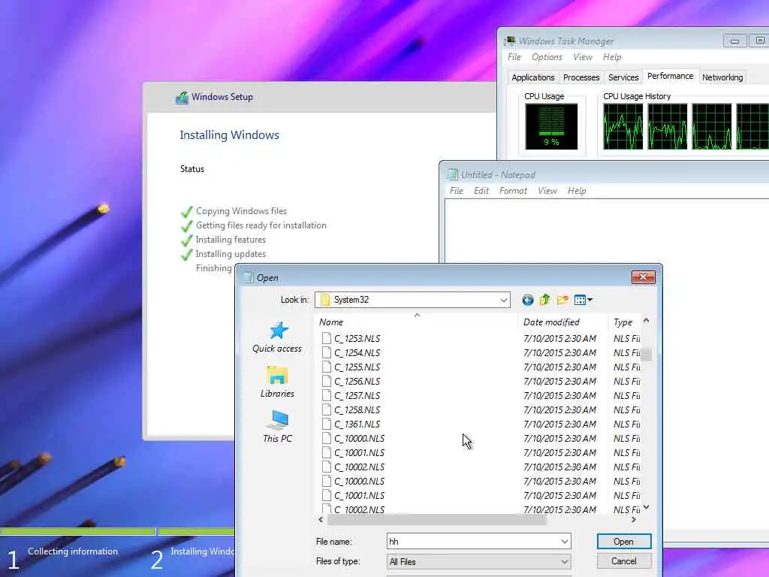The image size is (769, 577).
Task: Switch to Task Manager Performance tab
Action: [x=670, y=76]
